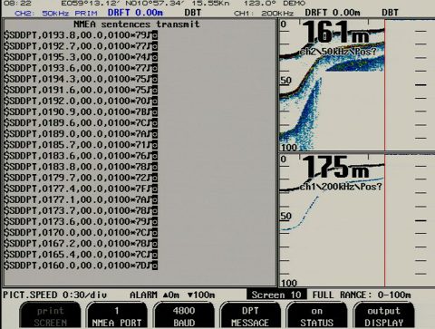The image size is (435, 329).
Task: Select sentence $SDDPT,0167.2
Action: (81, 244)
